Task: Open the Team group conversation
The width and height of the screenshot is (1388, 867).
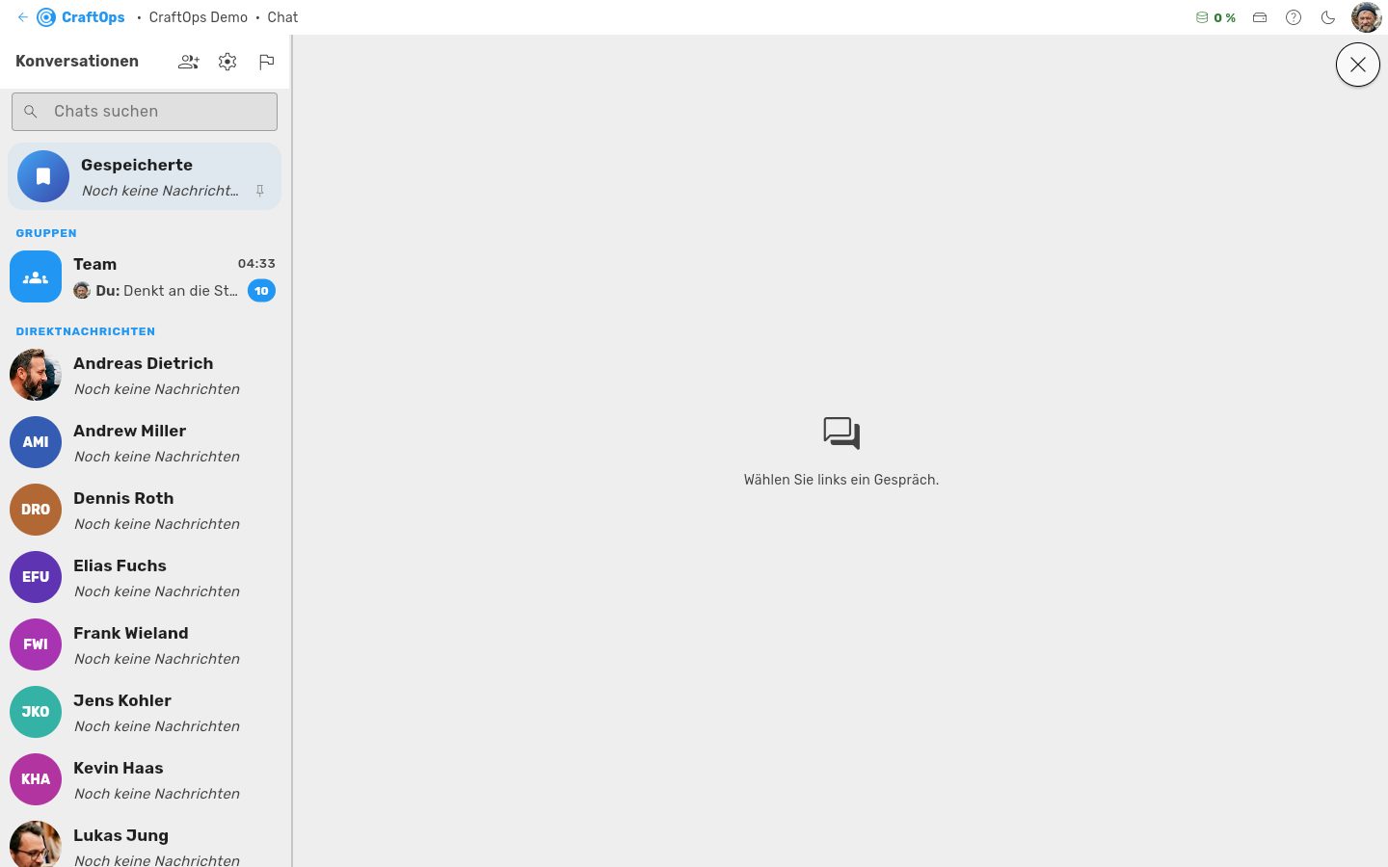Action: pyautogui.click(x=145, y=276)
